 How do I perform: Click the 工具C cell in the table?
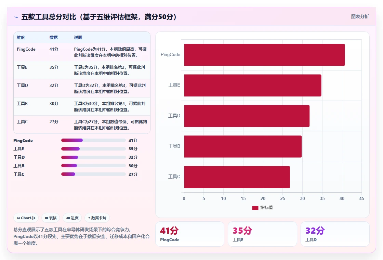tap(22, 121)
